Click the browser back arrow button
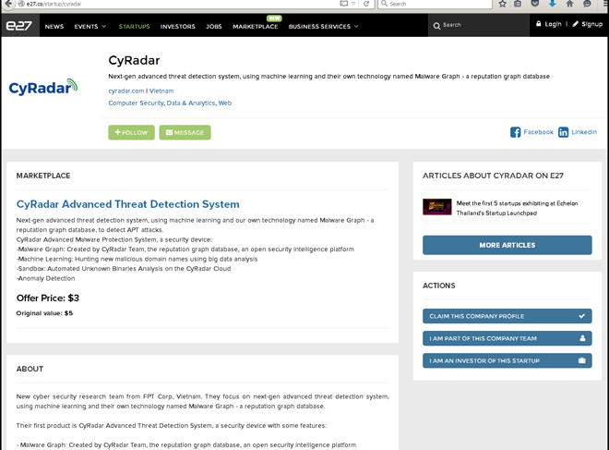 coord(7,4)
